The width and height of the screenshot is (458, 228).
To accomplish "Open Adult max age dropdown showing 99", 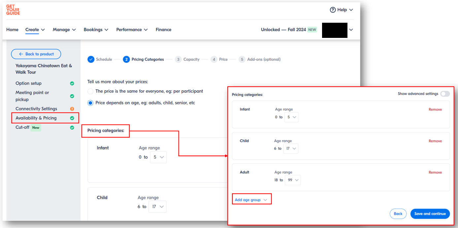I will click(x=293, y=180).
